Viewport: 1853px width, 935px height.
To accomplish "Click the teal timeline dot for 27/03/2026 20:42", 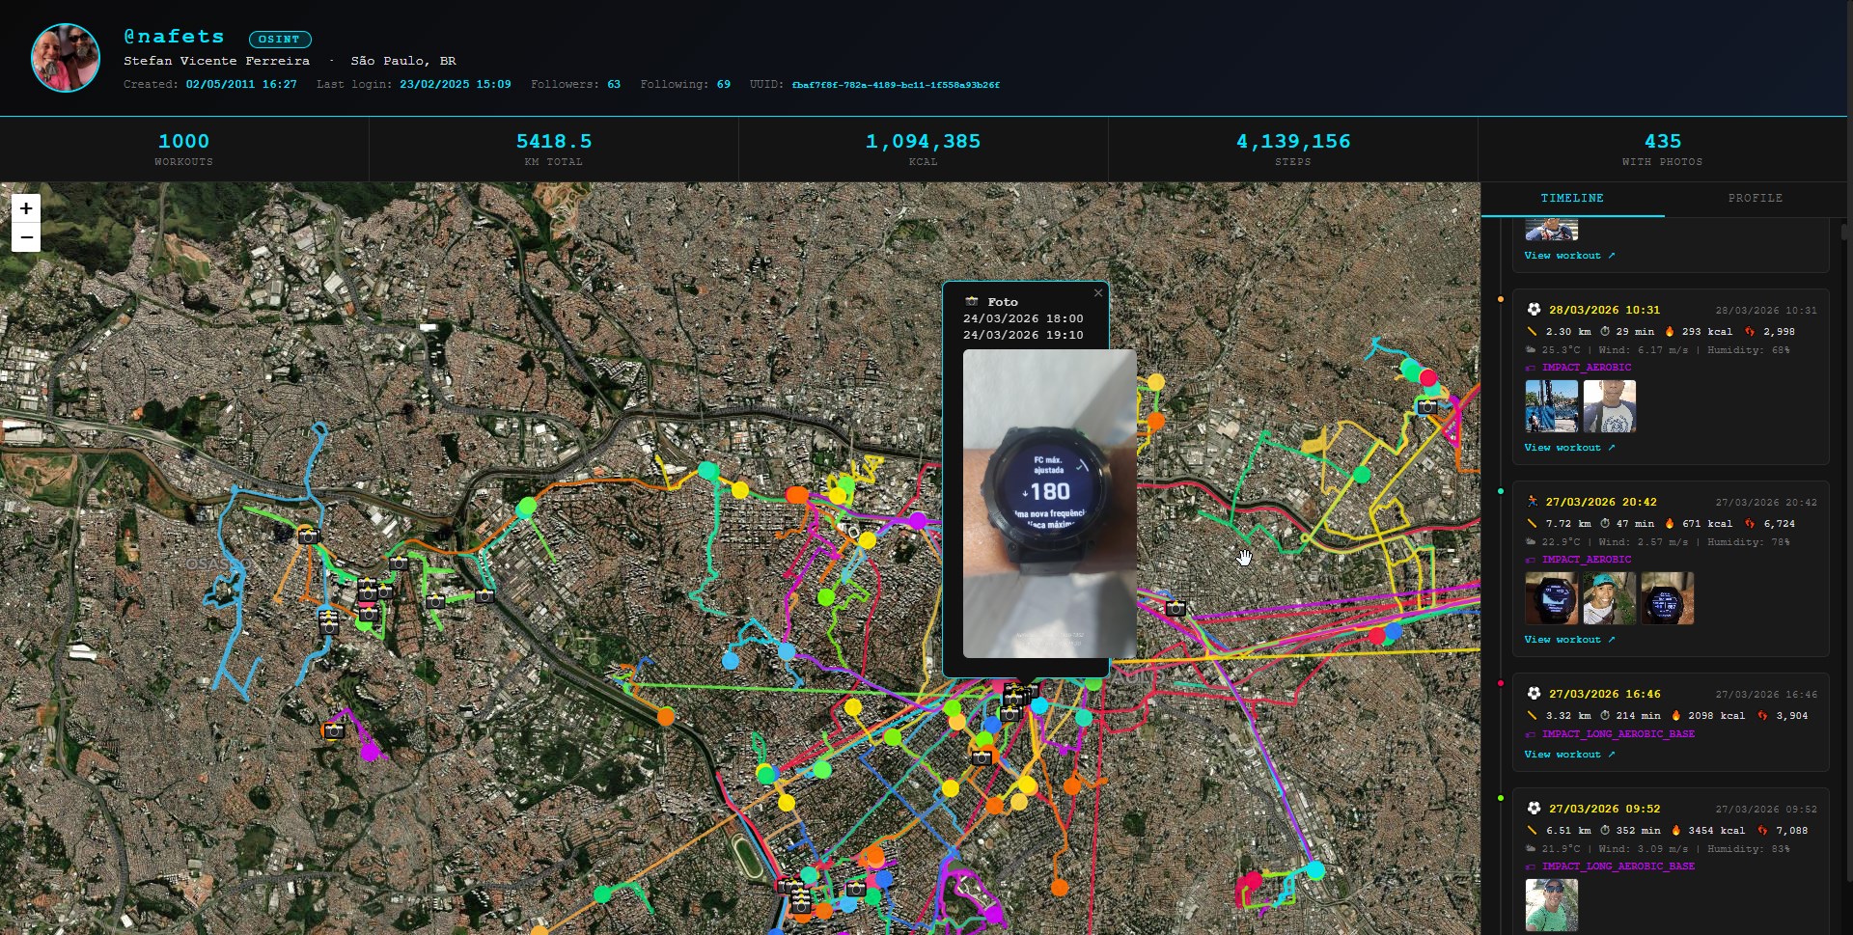I will pyautogui.click(x=1501, y=491).
